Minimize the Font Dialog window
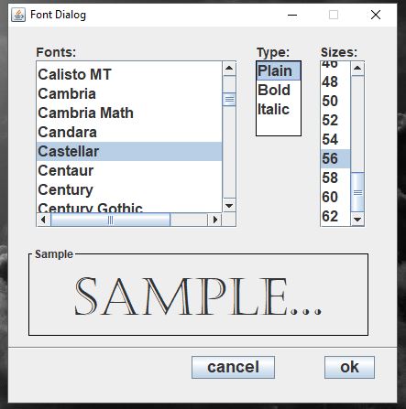Image resolution: width=406 pixels, height=409 pixels. click(292, 15)
